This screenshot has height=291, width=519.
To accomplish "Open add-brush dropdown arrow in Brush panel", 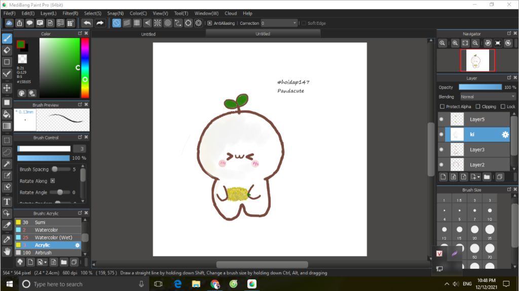I will pos(45,262).
